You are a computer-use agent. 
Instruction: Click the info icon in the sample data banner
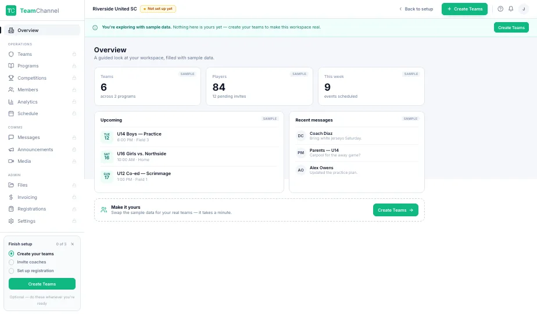95,27
